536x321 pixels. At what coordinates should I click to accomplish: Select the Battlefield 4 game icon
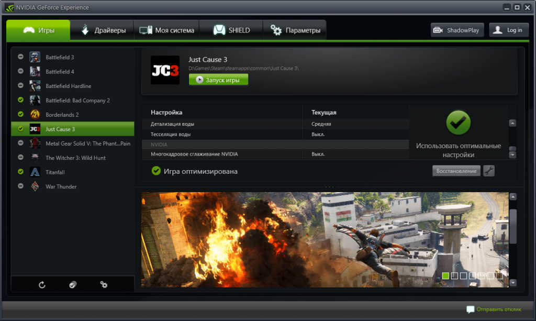[35, 71]
